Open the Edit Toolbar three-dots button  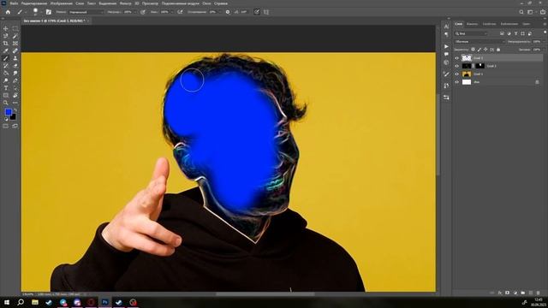click(15, 103)
